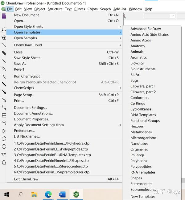Select the Structure Perspective tool
This screenshot has width=185, height=200.
(x=4, y=38)
